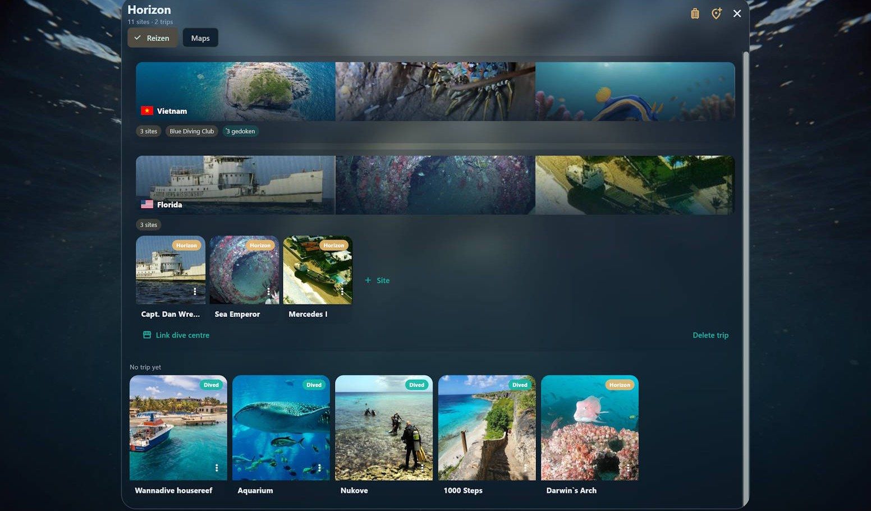Click Dived badge on Nukove card
This screenshot has width=871, height=511.
[416, 385]
